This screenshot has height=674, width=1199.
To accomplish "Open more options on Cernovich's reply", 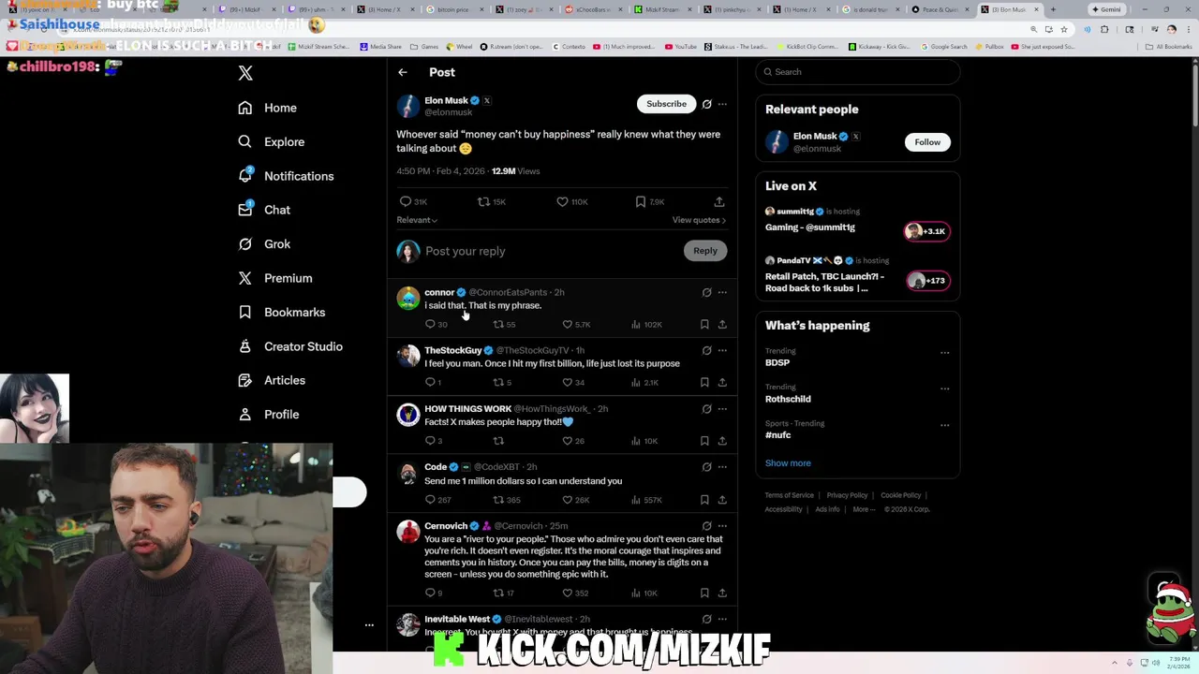I will (722, 526).
